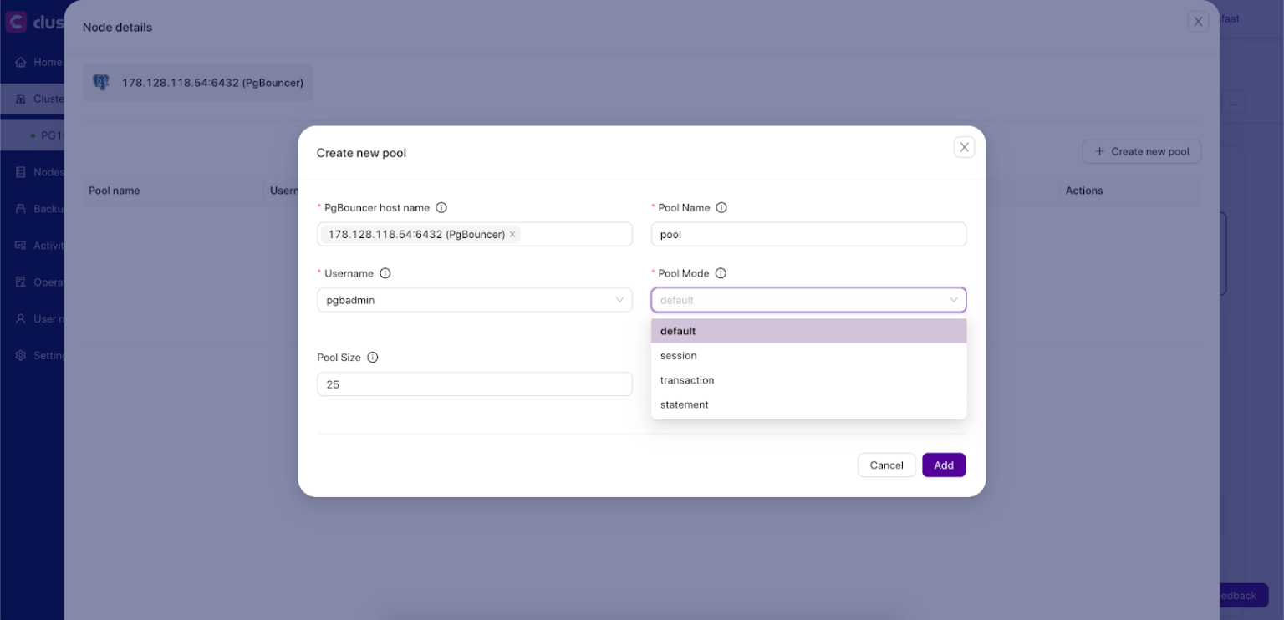Click info icon beside Pool Mode label
The image size is (1284, 620).
click(x=721, y=273)
